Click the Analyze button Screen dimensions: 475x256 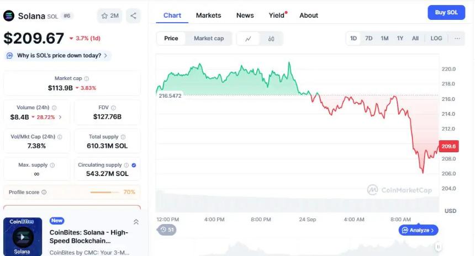(x=418, y=230)
